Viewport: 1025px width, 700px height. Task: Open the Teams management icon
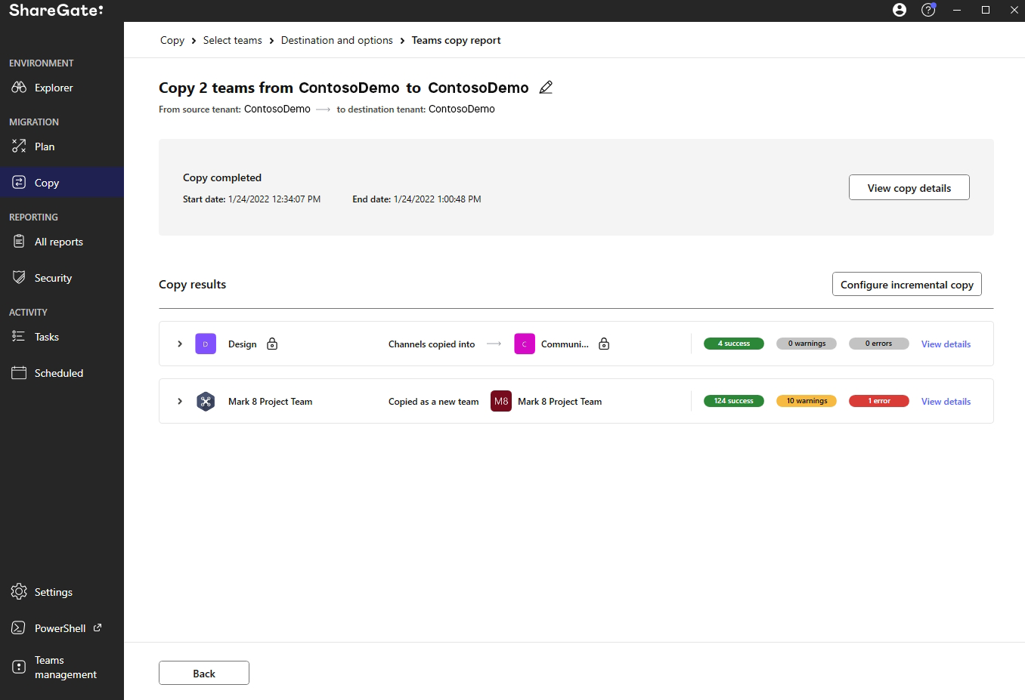(19, 667)
